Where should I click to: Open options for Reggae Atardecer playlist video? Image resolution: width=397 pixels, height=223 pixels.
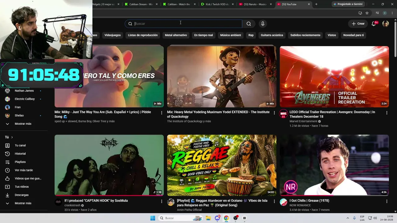click(274, 201)
